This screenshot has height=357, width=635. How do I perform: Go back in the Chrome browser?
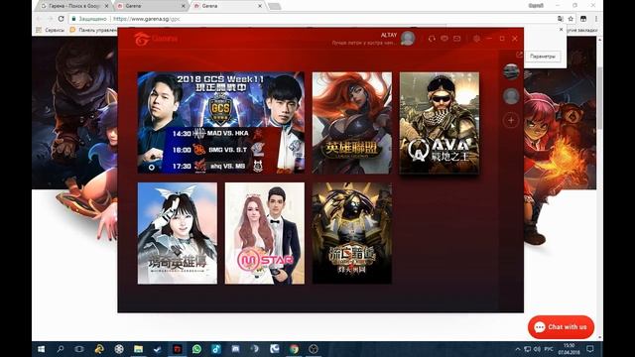[x=40, y=19]
